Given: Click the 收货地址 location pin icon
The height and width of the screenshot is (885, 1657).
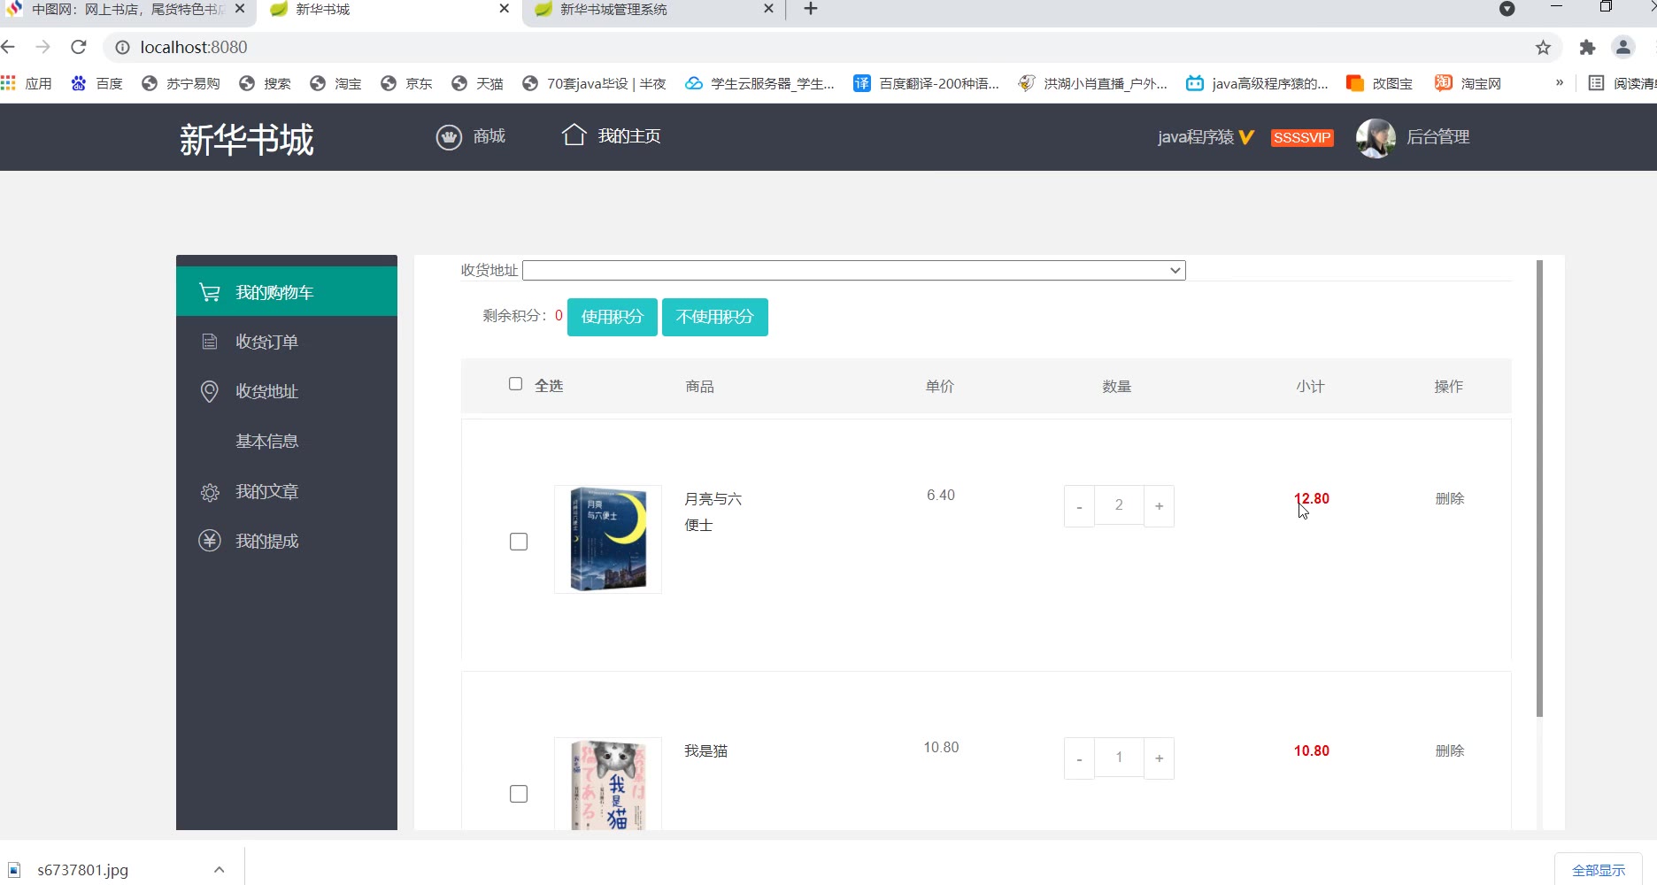Looking at the screenshot, I should (x=210, y=391).
